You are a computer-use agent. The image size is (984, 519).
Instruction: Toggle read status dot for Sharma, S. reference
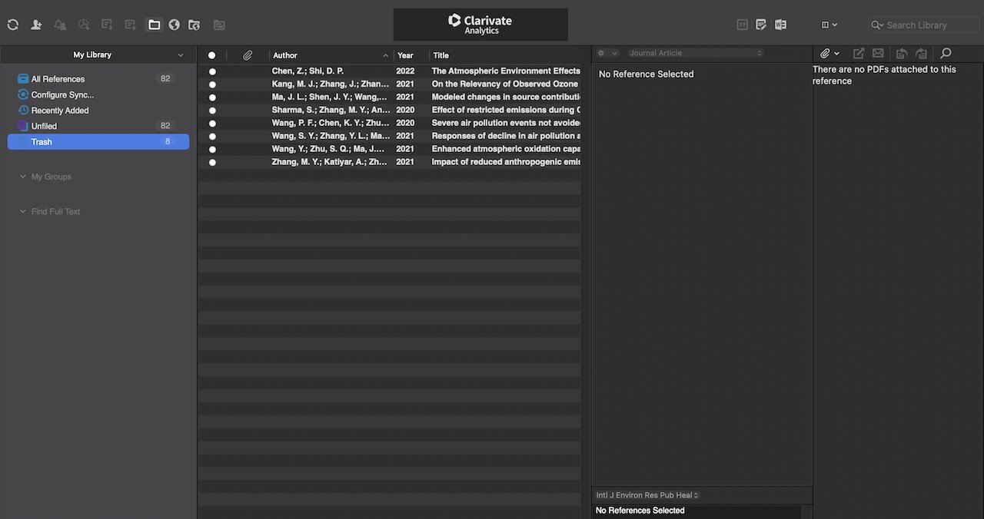[212, 111]
